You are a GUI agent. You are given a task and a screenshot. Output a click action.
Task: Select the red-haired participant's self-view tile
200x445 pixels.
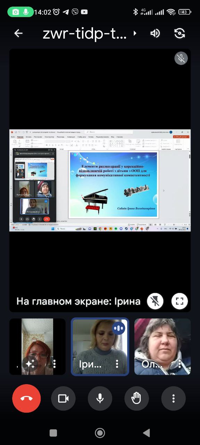37,347
